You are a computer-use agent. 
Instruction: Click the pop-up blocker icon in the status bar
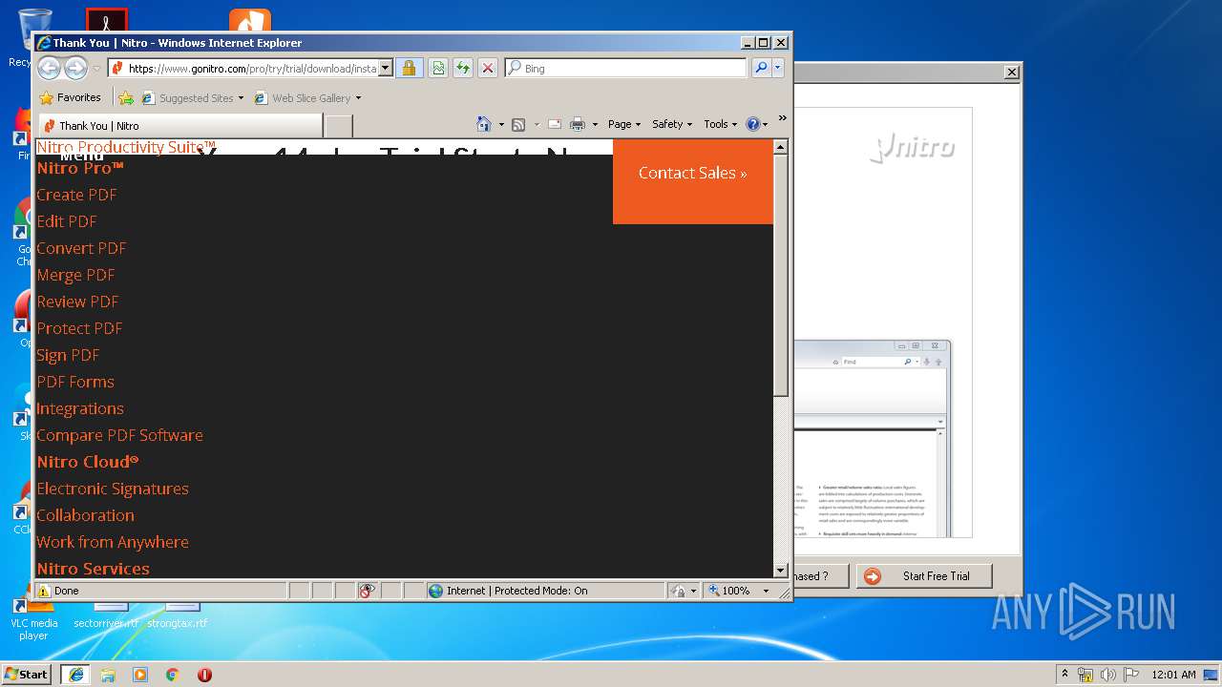click(x=367, y=591)
